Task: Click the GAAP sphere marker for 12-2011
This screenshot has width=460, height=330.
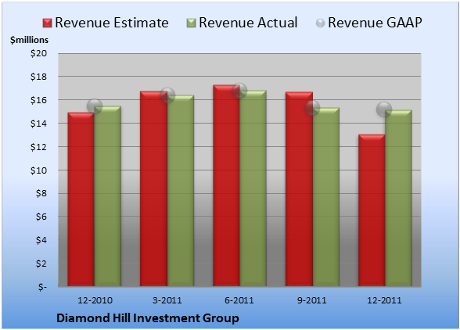Action: click(384, 109)
